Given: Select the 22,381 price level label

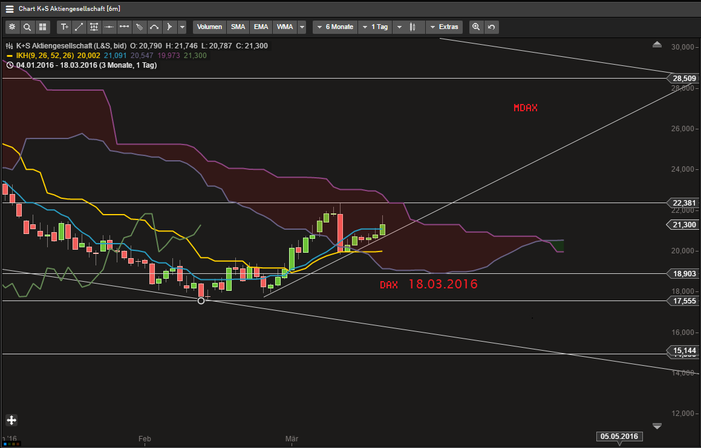Looking at the screenshot, I should (x=683, y=203).
